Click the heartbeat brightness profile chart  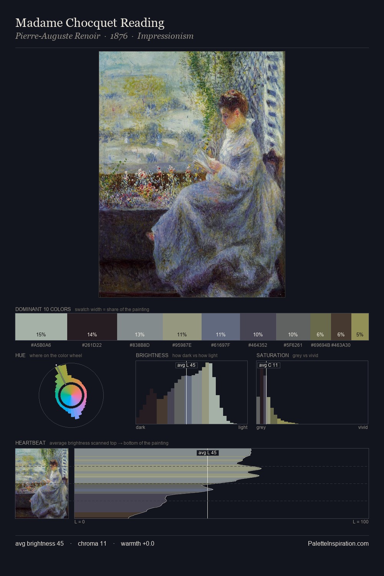(x=222, y=483)
